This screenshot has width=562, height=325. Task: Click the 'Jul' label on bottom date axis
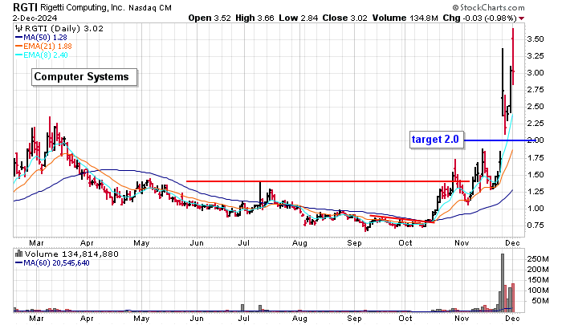click(x=244, y=319)
